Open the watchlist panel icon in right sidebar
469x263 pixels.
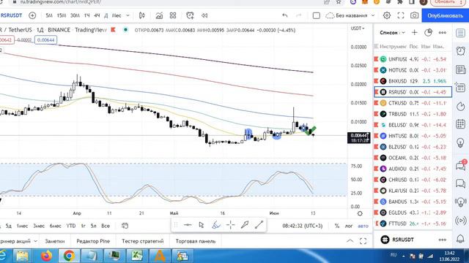click(461, 33)
